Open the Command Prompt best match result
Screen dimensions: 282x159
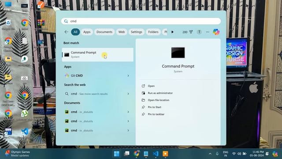[98, 55]
